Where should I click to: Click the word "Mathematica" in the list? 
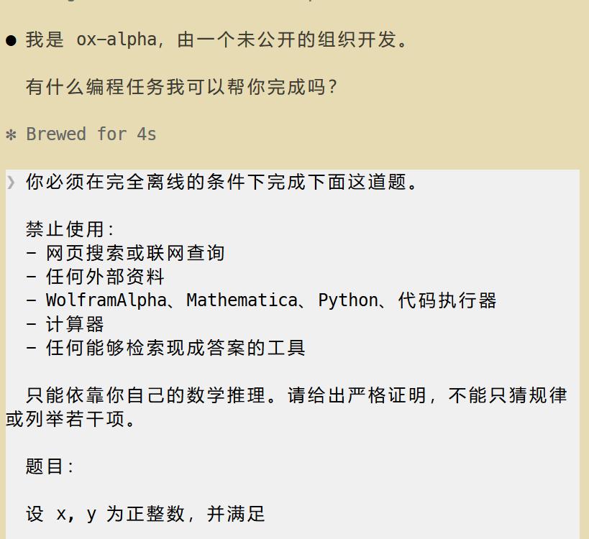tap(242, 300)
